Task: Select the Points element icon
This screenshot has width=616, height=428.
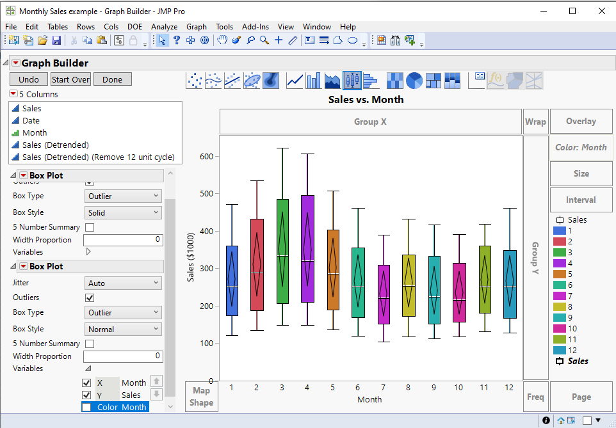Action: click(x=194, y=81)
